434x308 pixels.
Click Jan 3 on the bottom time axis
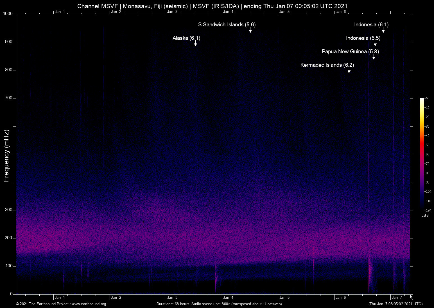click(172, 297)
